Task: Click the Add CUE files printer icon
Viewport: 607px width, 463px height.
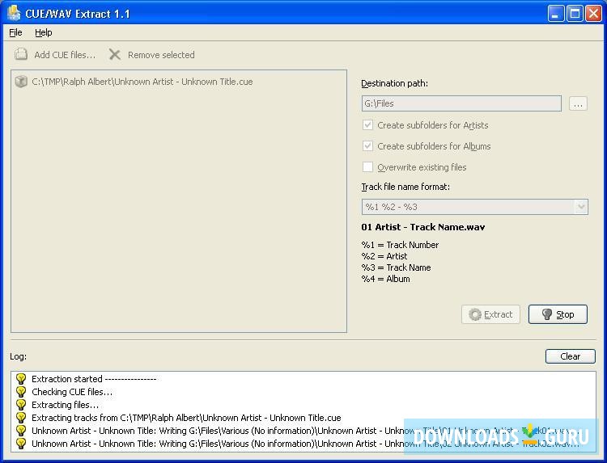Action: pyautogui.click(x=21, y=54)
